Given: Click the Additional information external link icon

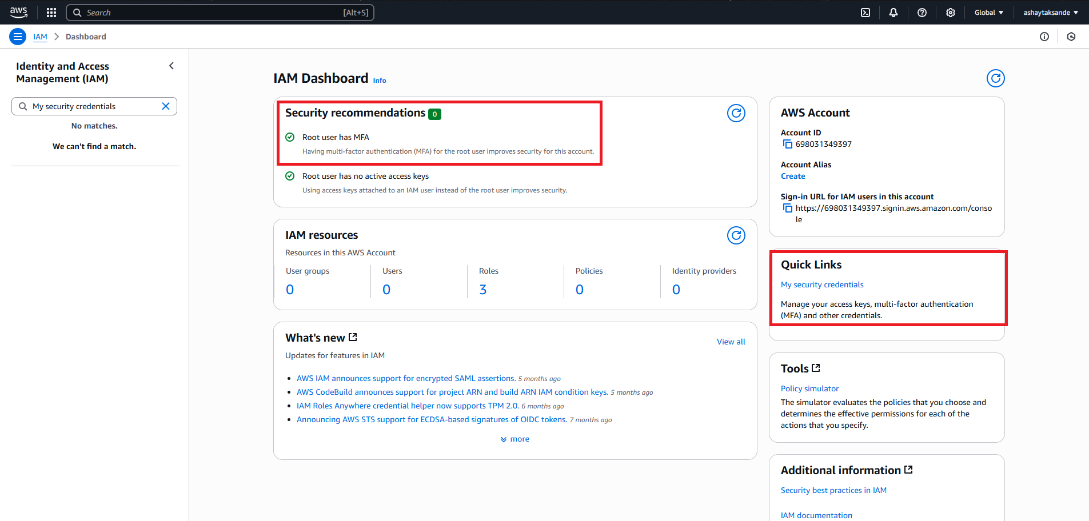Looking at the screenshot, I should coord(908,470).
